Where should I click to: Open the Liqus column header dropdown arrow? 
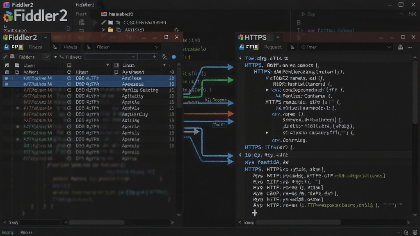pos(164,65)
